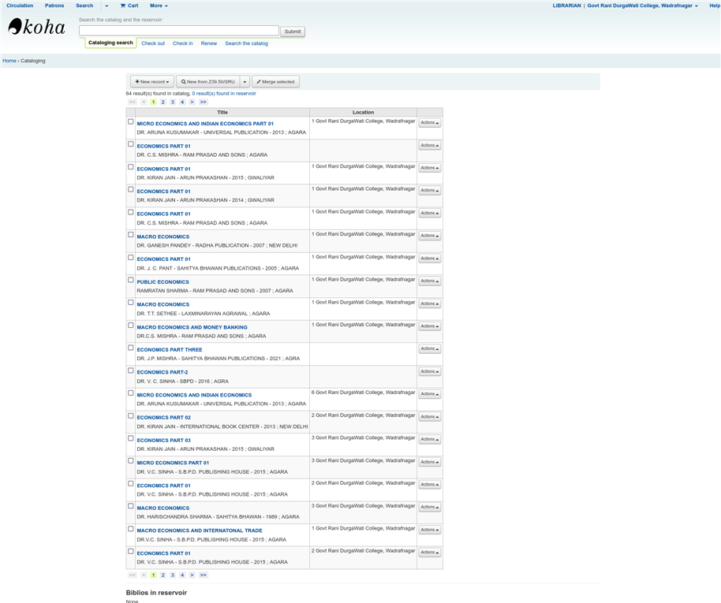Screen dimensions: 721x603
Task: Open the Circulation menu
Action: coord(20,6)
